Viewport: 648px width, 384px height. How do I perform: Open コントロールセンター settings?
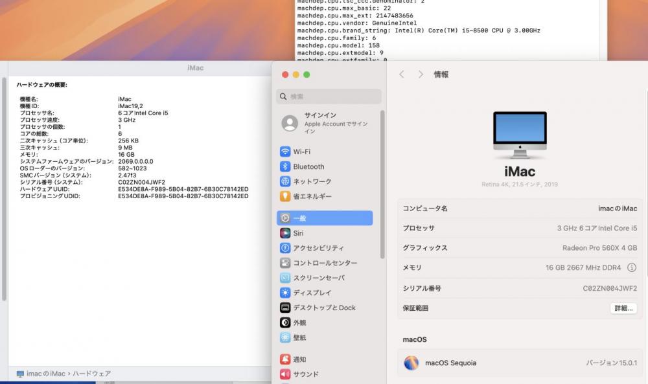325,263
